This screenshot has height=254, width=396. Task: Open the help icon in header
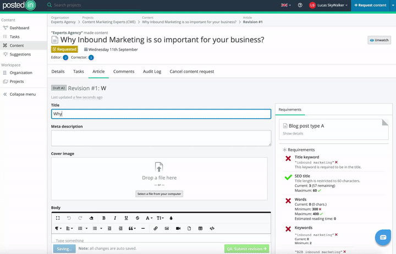tap(300, 5)
